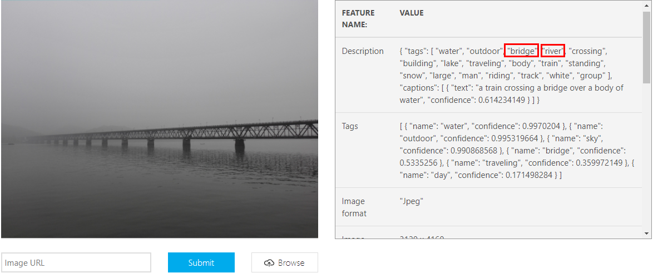
Task: Click the "Jpeg" image format value
Action: pos(412,201)
